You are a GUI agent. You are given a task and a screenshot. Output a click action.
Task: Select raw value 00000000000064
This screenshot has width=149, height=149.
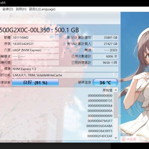pos(100,106)
